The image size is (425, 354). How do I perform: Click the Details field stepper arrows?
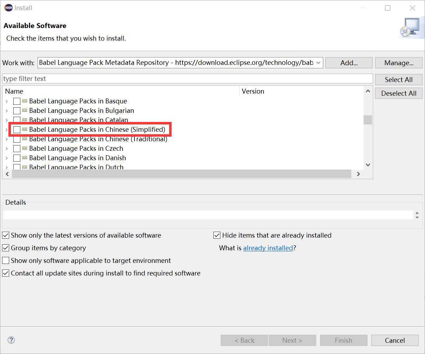pyautogui.click(x=417, y=215)
